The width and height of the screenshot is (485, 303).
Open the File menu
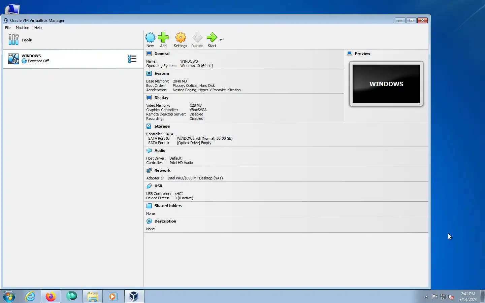8,28
